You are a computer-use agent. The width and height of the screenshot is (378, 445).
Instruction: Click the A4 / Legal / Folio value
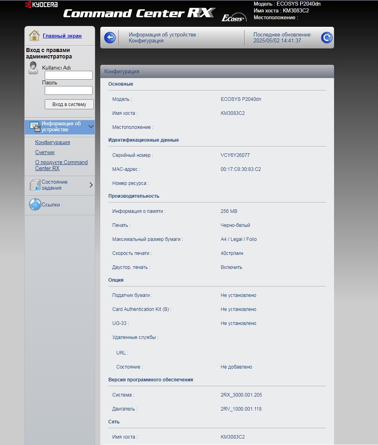(239, 239)
